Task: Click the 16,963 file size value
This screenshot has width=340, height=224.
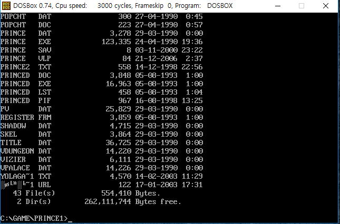Action: (x=119, y=84)
